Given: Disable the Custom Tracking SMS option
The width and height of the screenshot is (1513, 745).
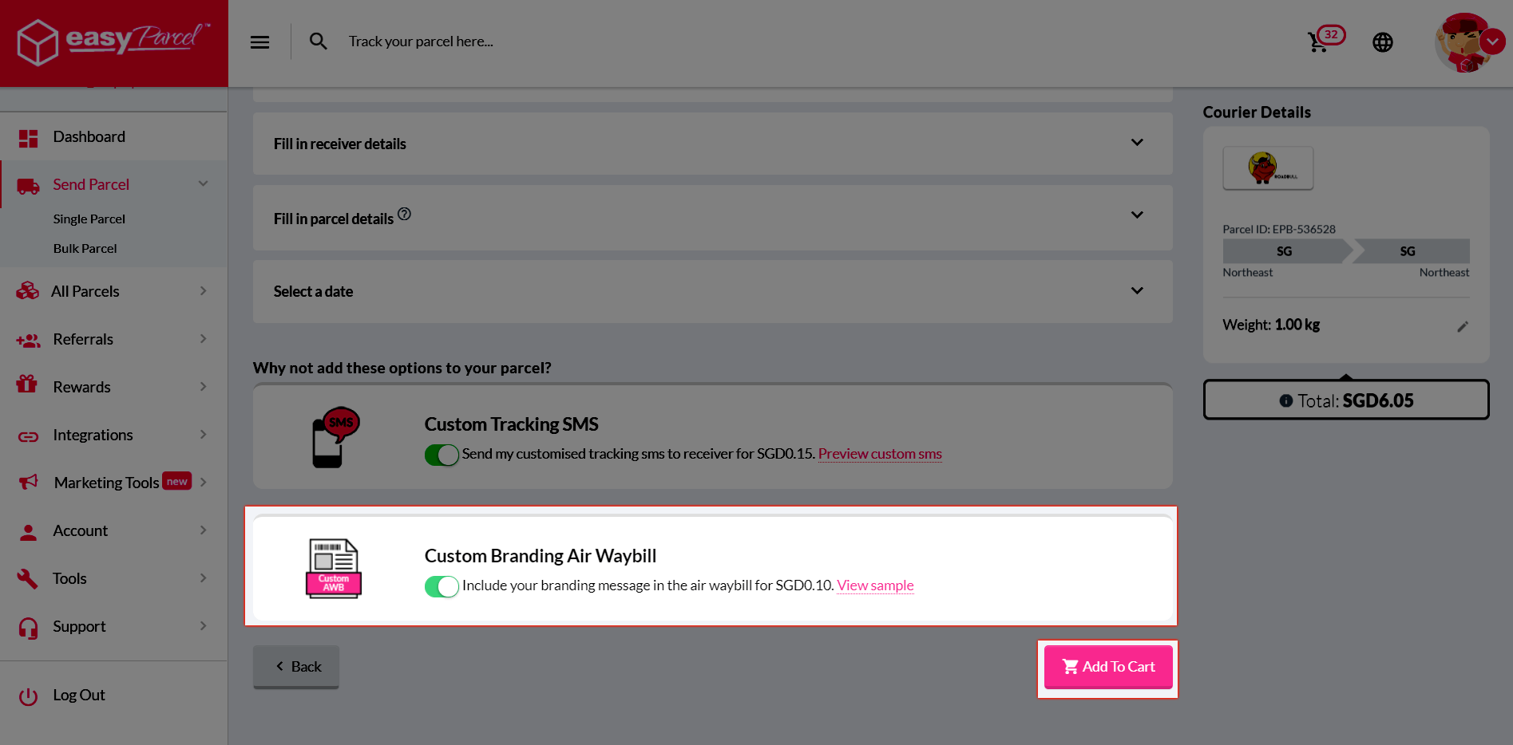Looking at the screenshot, I should (442, 455).
